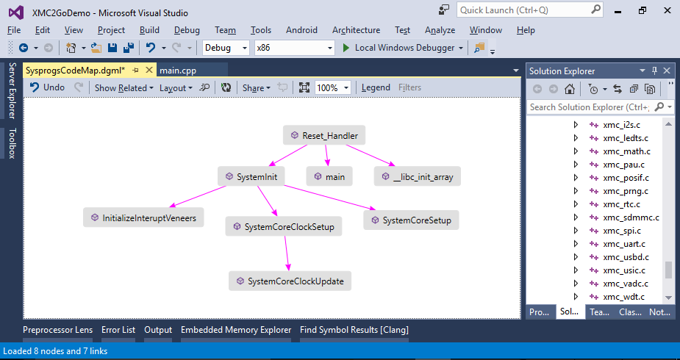Click sync with active document icon

(618, 89)
